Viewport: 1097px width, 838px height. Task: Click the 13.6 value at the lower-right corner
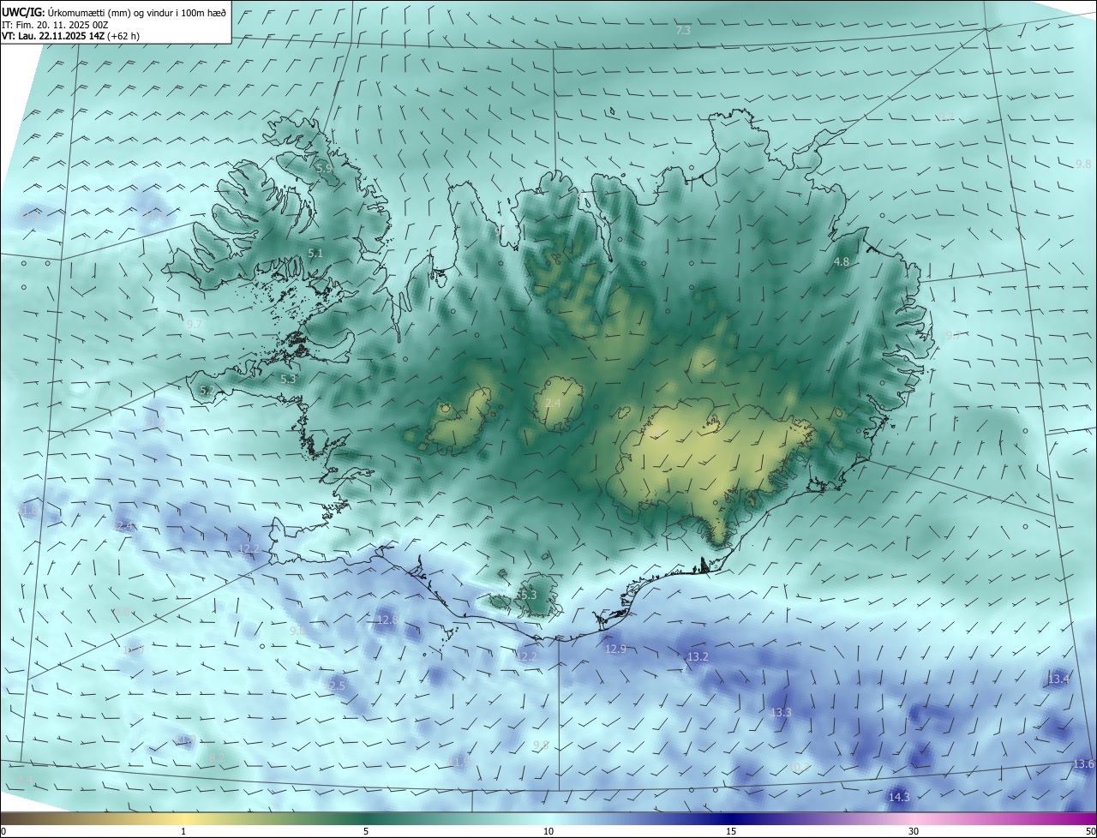(1084, 763)
